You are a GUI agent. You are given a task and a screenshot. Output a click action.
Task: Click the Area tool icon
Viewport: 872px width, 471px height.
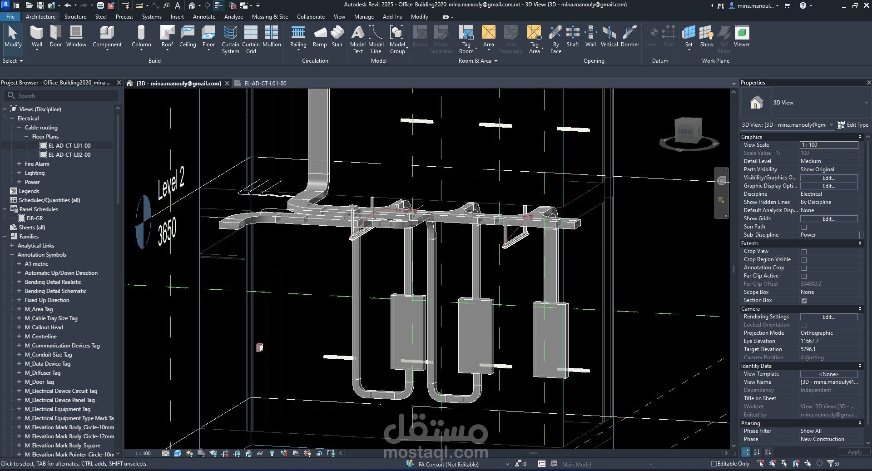pos(489,33)
